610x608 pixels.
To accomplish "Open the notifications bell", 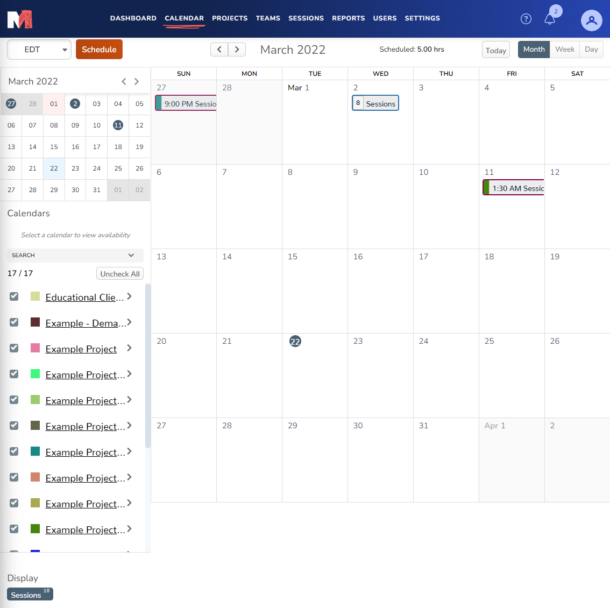I will [x=549, y=19].
